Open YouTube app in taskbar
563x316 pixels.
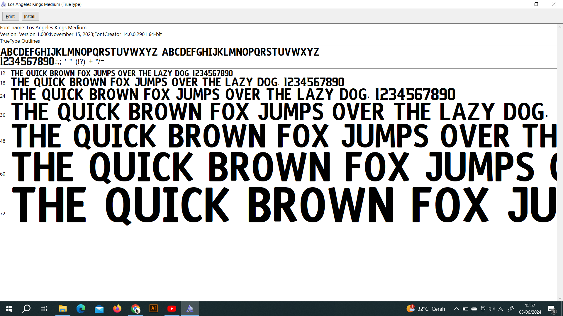[172, 309]
